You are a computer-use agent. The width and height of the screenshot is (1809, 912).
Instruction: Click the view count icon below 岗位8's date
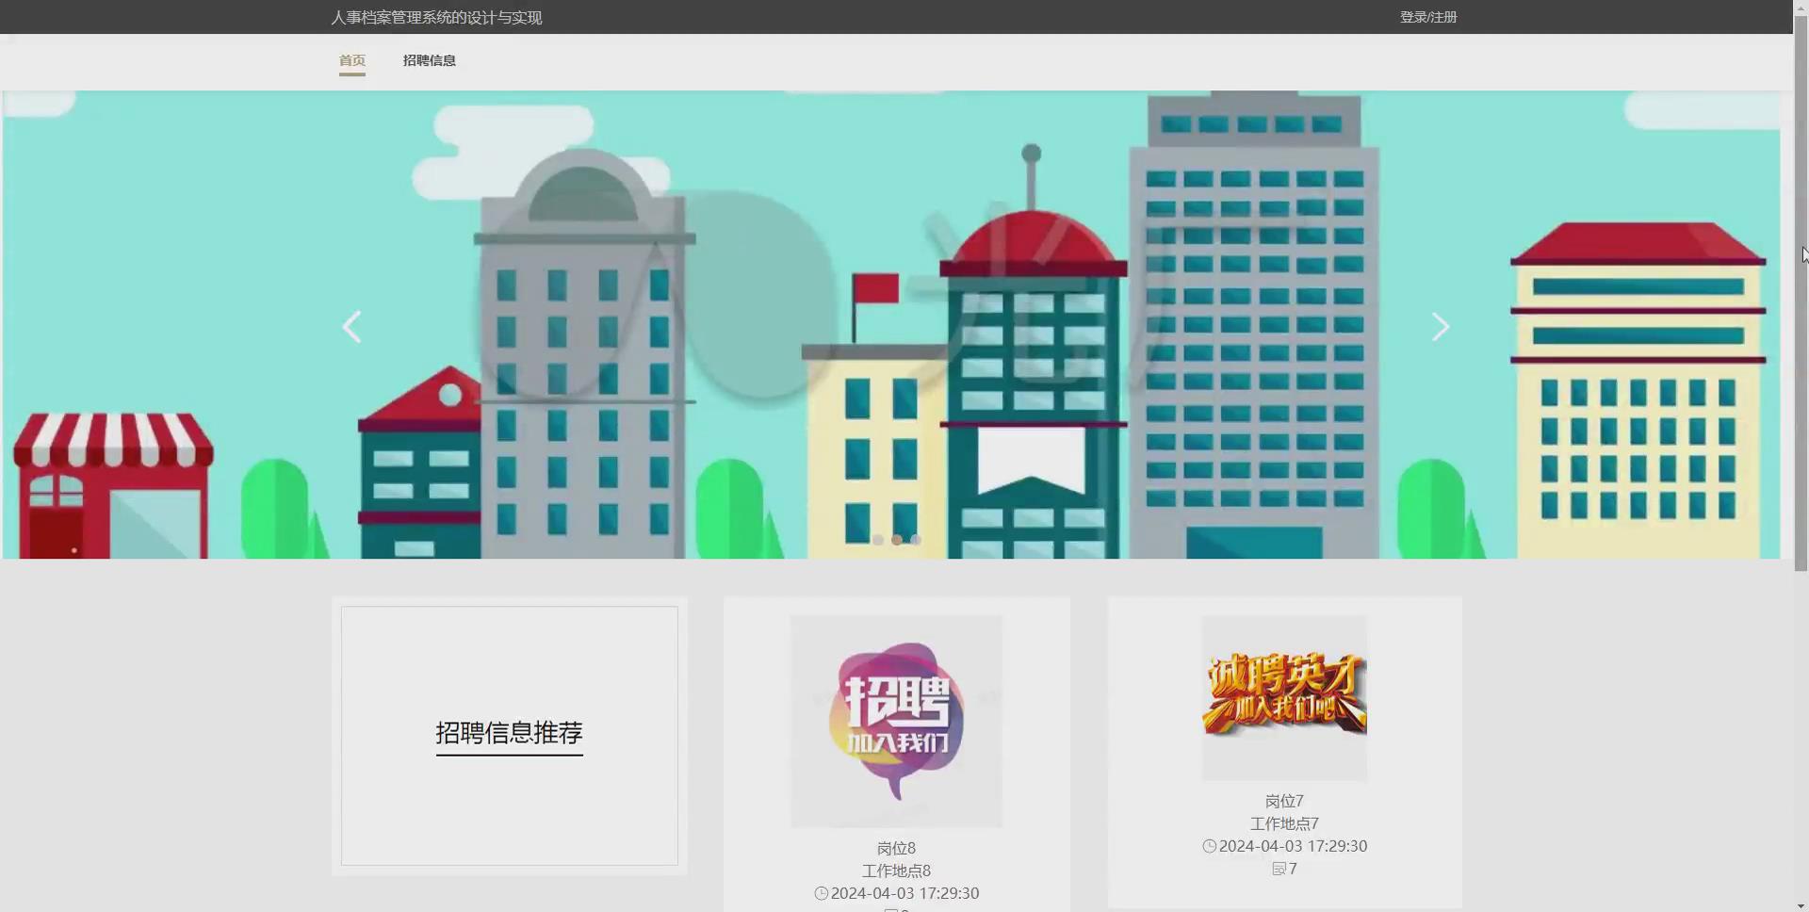[890, 910]
